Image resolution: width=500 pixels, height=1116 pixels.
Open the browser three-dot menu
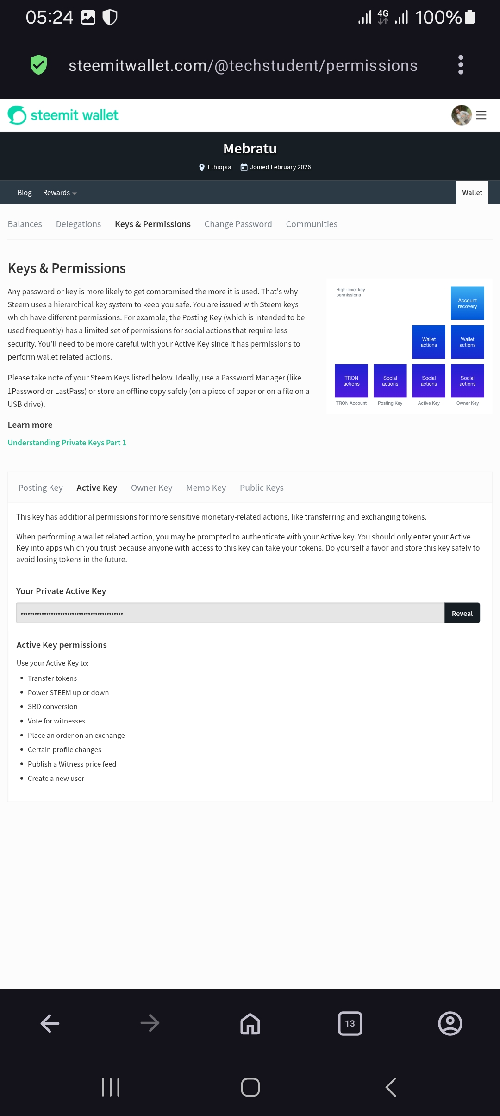tap(460, 65)
